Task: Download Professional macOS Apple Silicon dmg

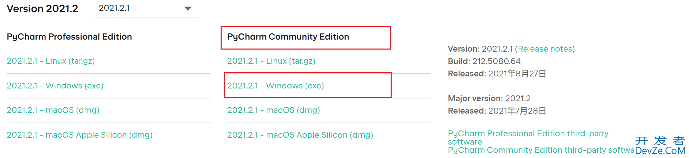Action: 79,135
